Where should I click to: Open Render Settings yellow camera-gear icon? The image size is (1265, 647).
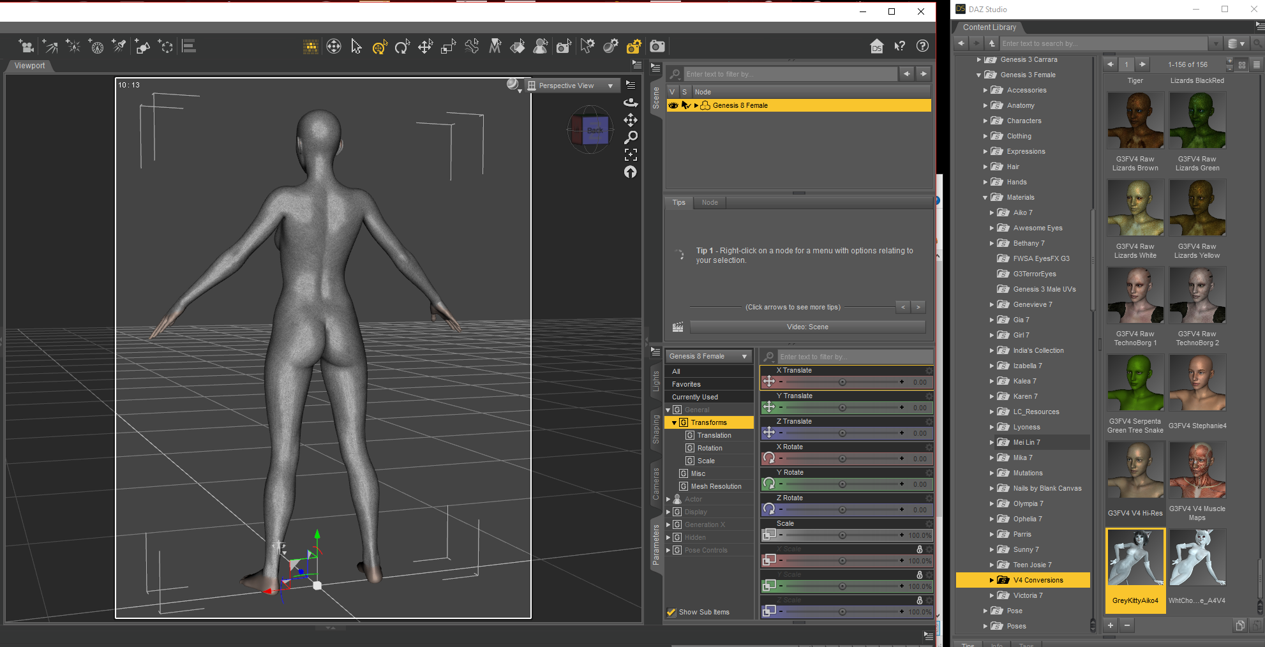[634, 46]
